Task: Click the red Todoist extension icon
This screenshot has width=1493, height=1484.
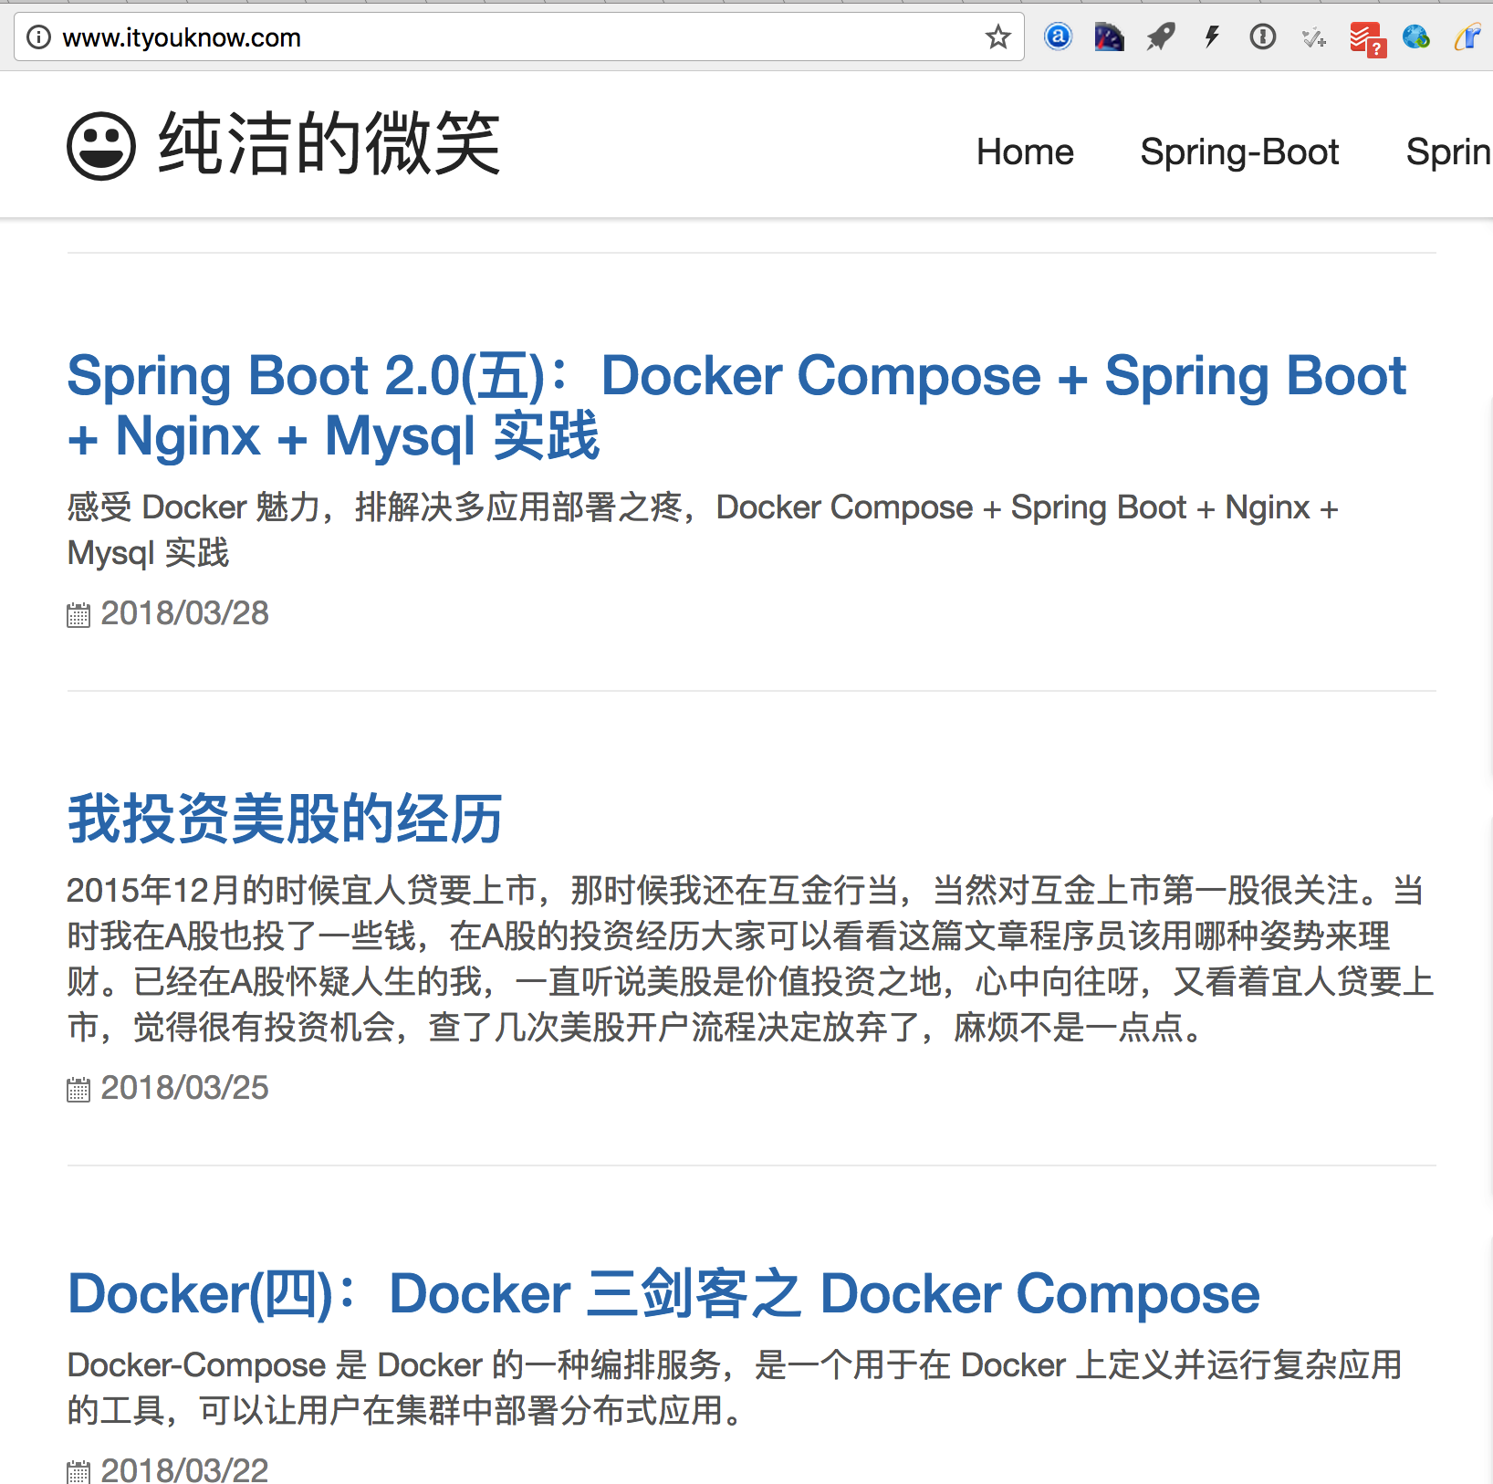Action: pyautogui.click(x=1366, y=37)
